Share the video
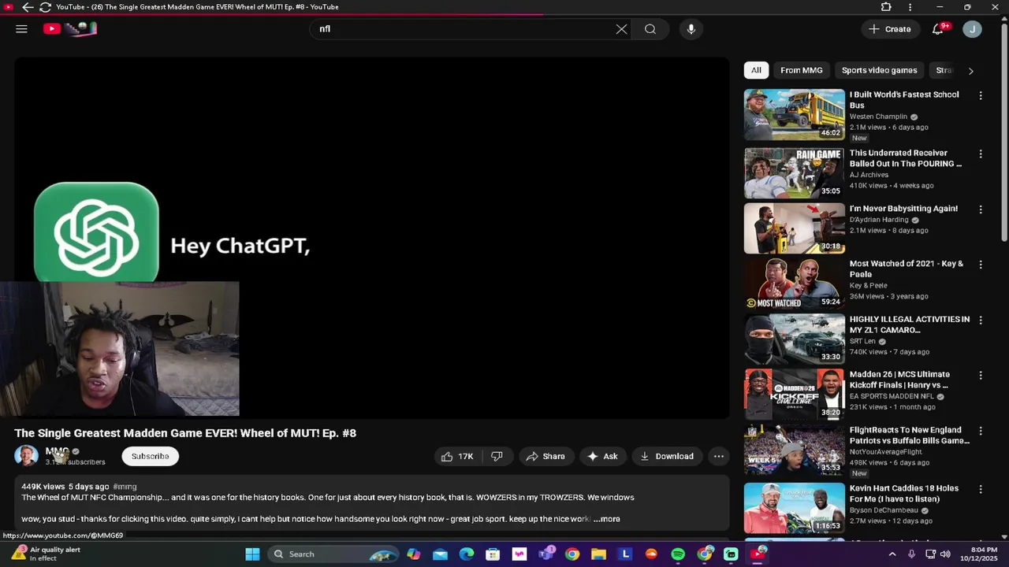This screenshot has width=1009, height=567. pos(545,456)
